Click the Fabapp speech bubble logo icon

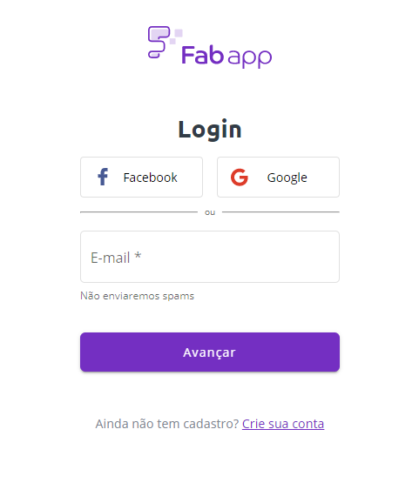(159, 42)
